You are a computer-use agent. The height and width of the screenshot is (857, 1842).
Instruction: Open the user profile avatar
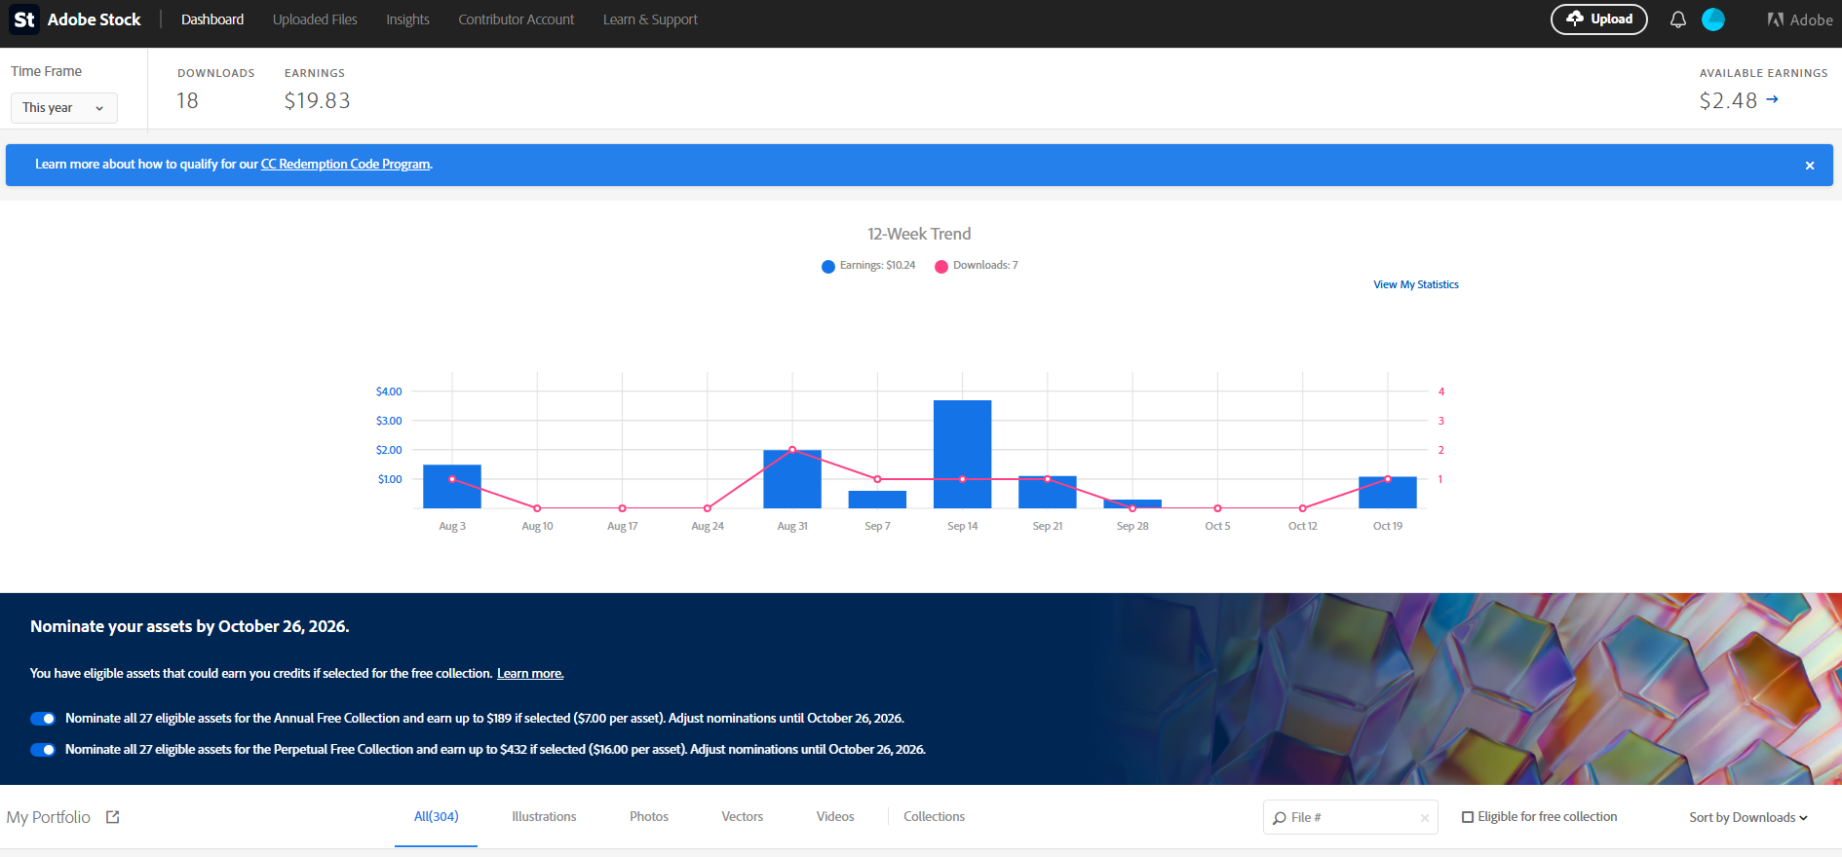(x=1712, y=19)
